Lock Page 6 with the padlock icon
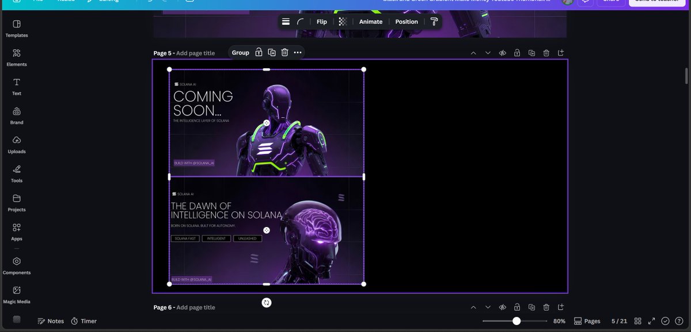This screenshot has height=332, width=691. [x=517, y=307]
